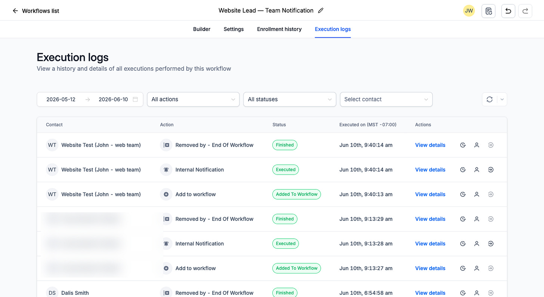The image size is (544, 297).
Task: Click the Status column header
Action: click(x=279, y=125)
